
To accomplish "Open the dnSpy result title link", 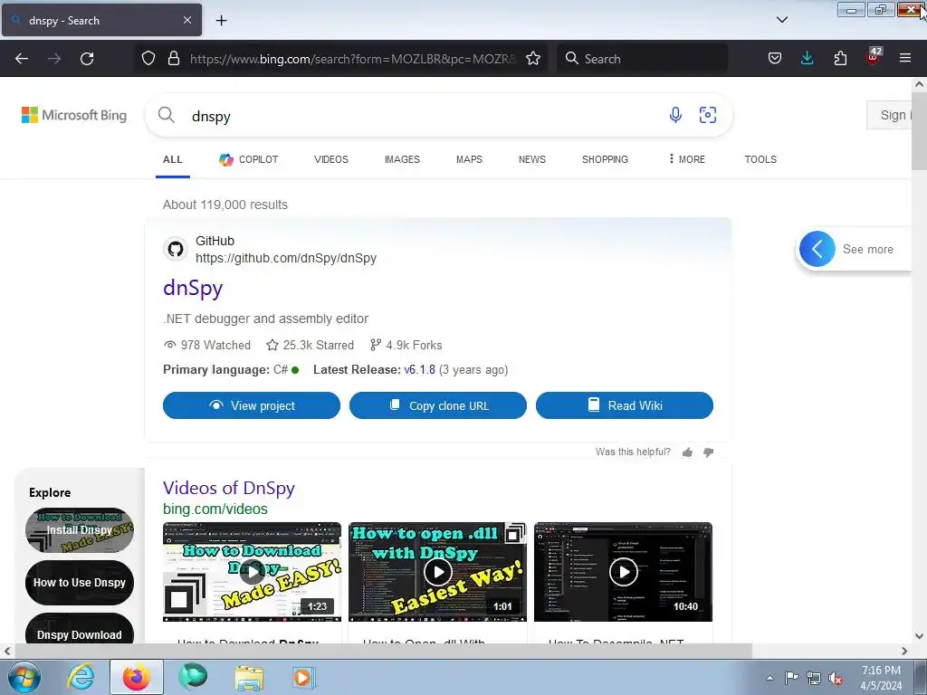I will pyautogui.click(x=193, y=289).
